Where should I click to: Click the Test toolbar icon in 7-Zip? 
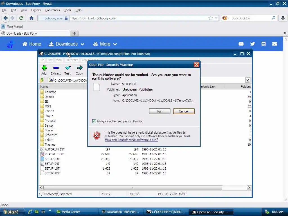[67, 68]
